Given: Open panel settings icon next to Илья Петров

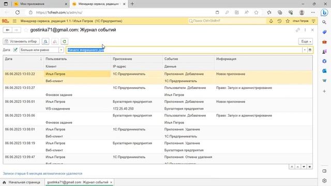Looking at the screenshot, I should [x=313, y=21].
